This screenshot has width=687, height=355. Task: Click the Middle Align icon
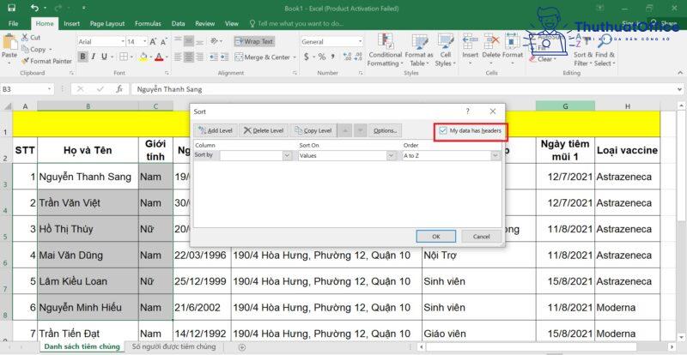pos(188,41)
